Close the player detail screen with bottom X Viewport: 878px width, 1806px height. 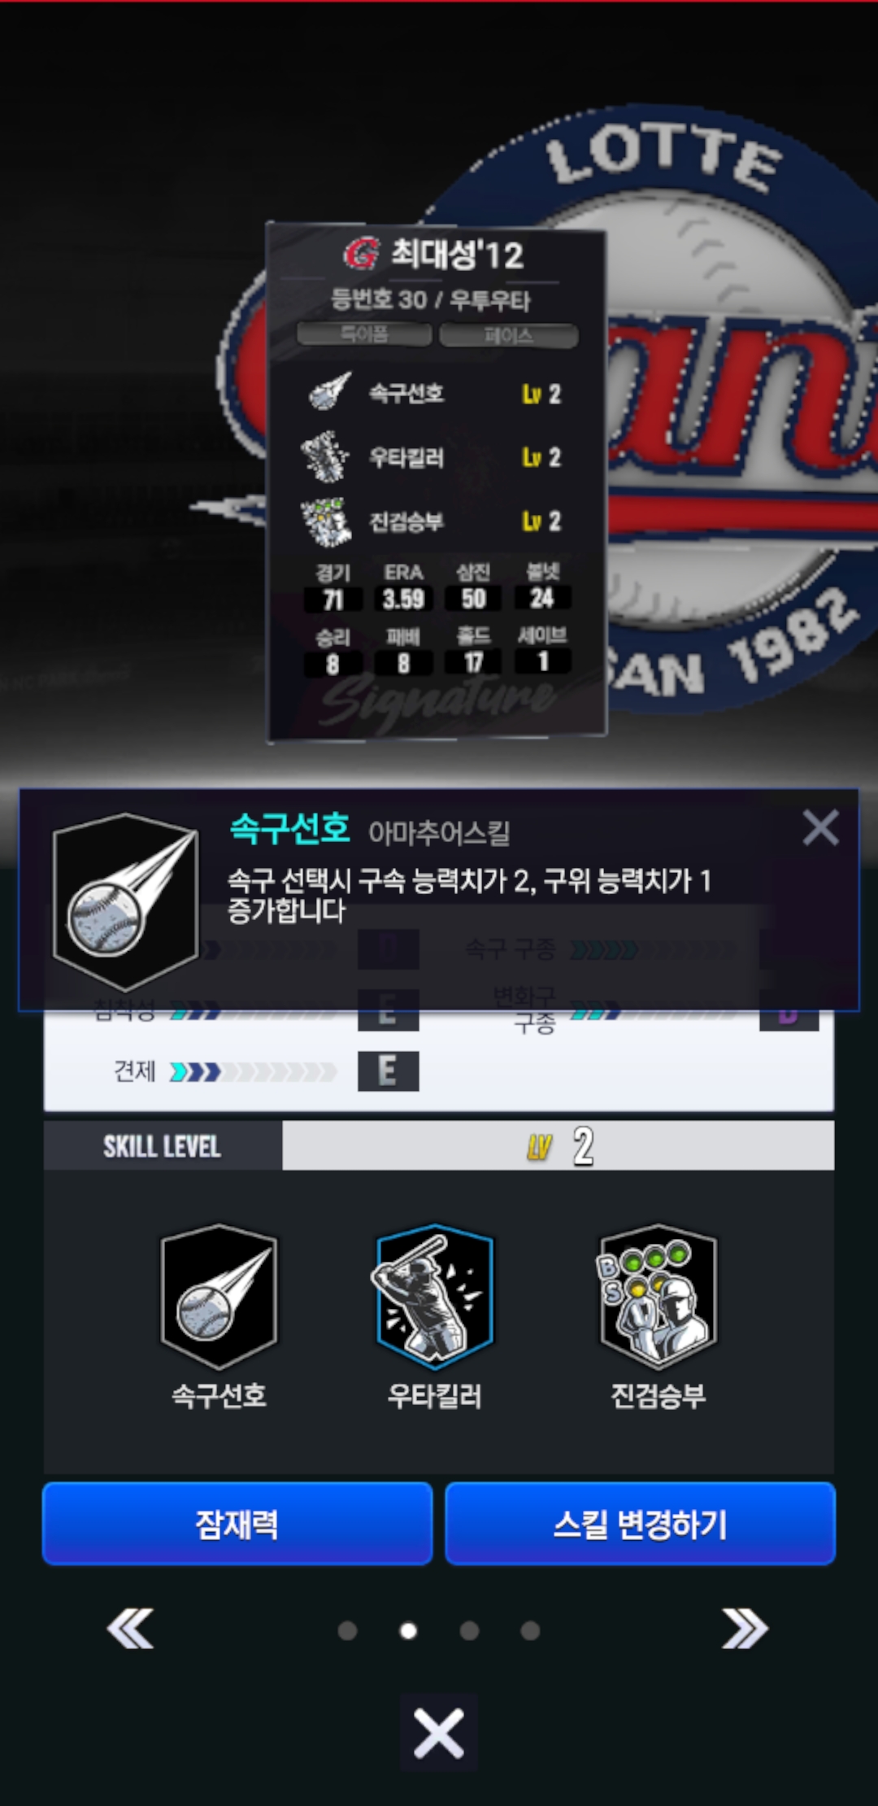click(439, 1733)
